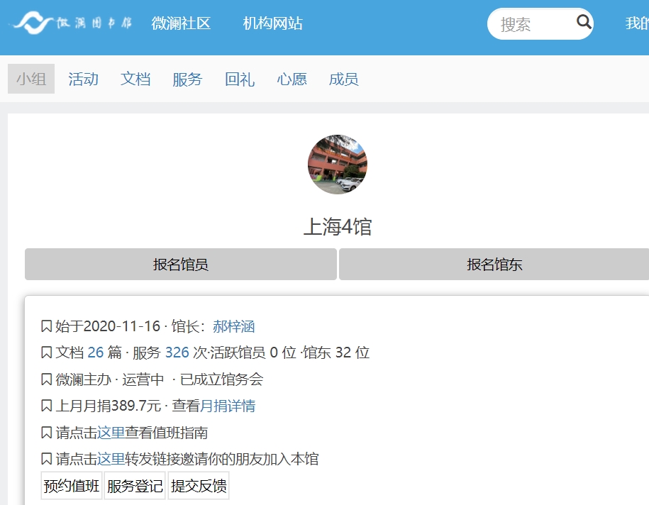Viewport: 649px width, 505px height.
Task: Open curator 郝梓涵 profile link
Action: point(233,326)
